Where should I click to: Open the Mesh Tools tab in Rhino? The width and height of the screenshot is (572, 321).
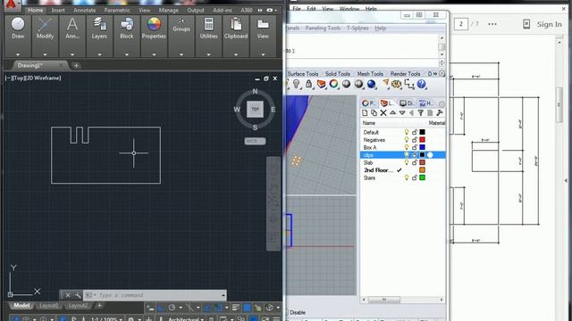(x=370, y=73)
